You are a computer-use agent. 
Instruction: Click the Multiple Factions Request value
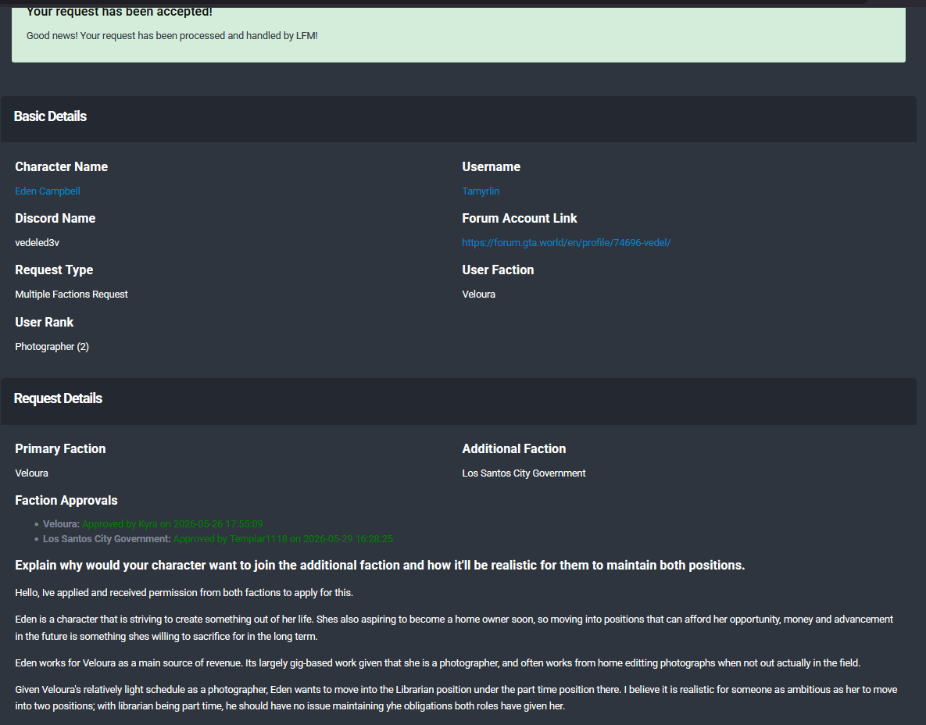pyautogui.click(x=71, y=294)
